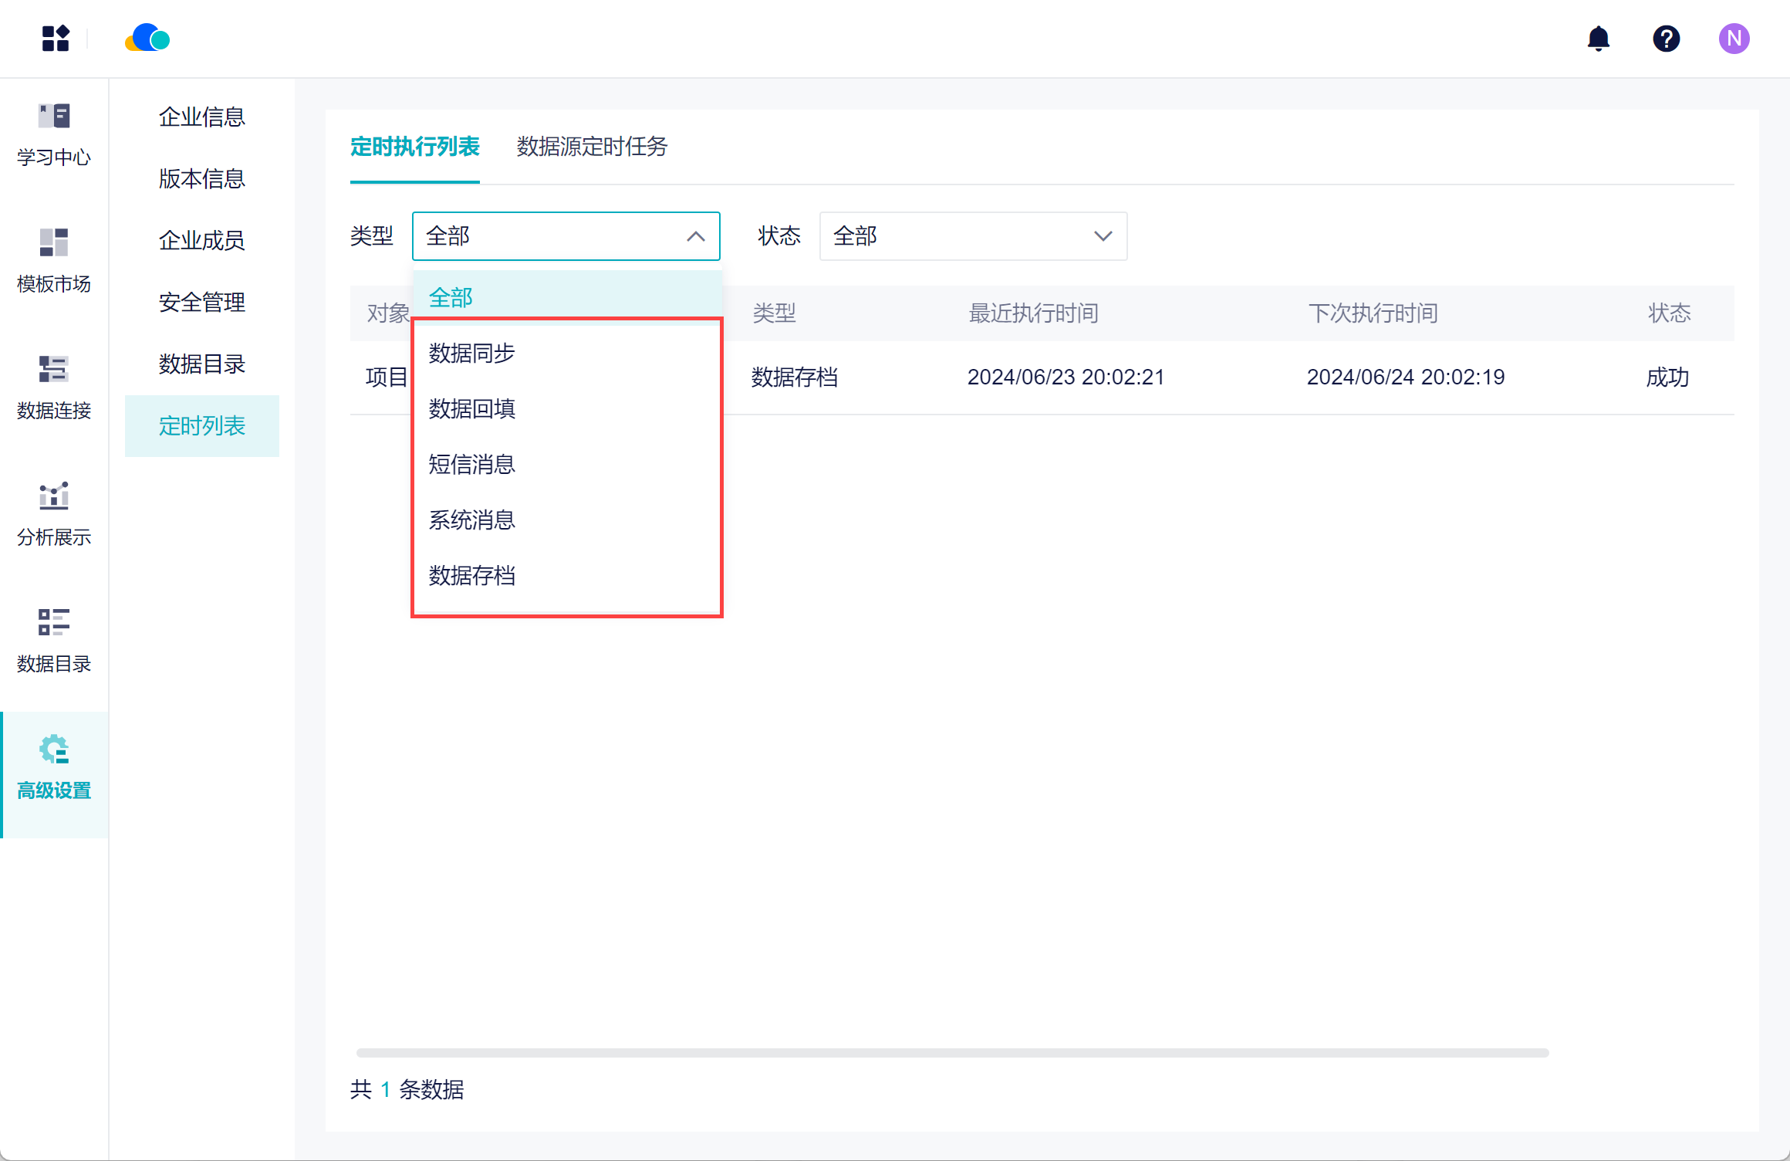The image size is (1790, 1161).
Task: Open the app grid launcher icon
Action: (x=56, y=39)
